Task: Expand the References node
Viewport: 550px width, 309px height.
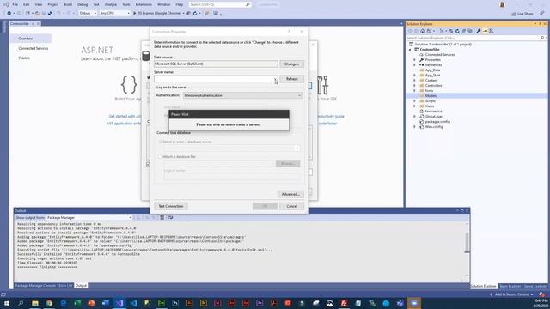Action: point(414,65)
